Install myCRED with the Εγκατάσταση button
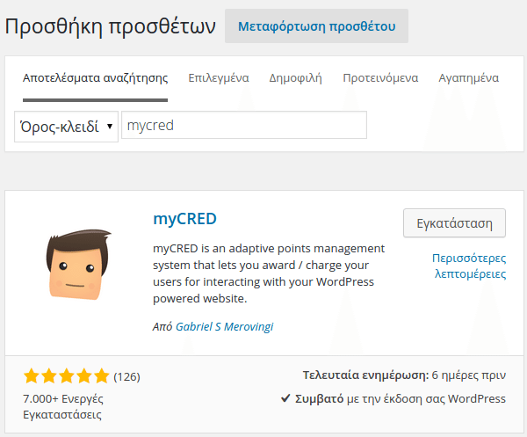This screenshot has width=527, height=437. coord(454,223)
